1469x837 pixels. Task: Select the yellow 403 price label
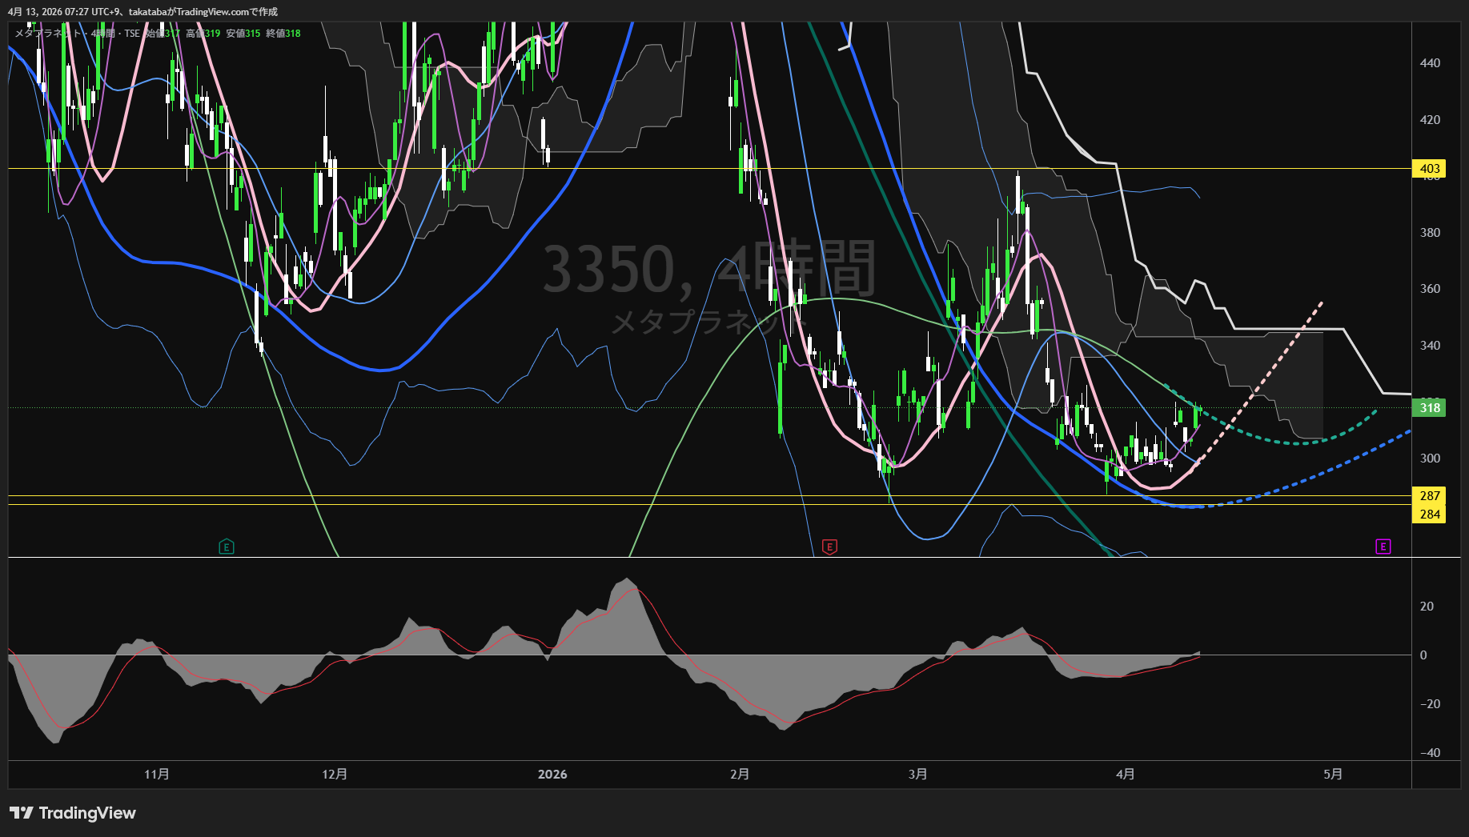1429,169
